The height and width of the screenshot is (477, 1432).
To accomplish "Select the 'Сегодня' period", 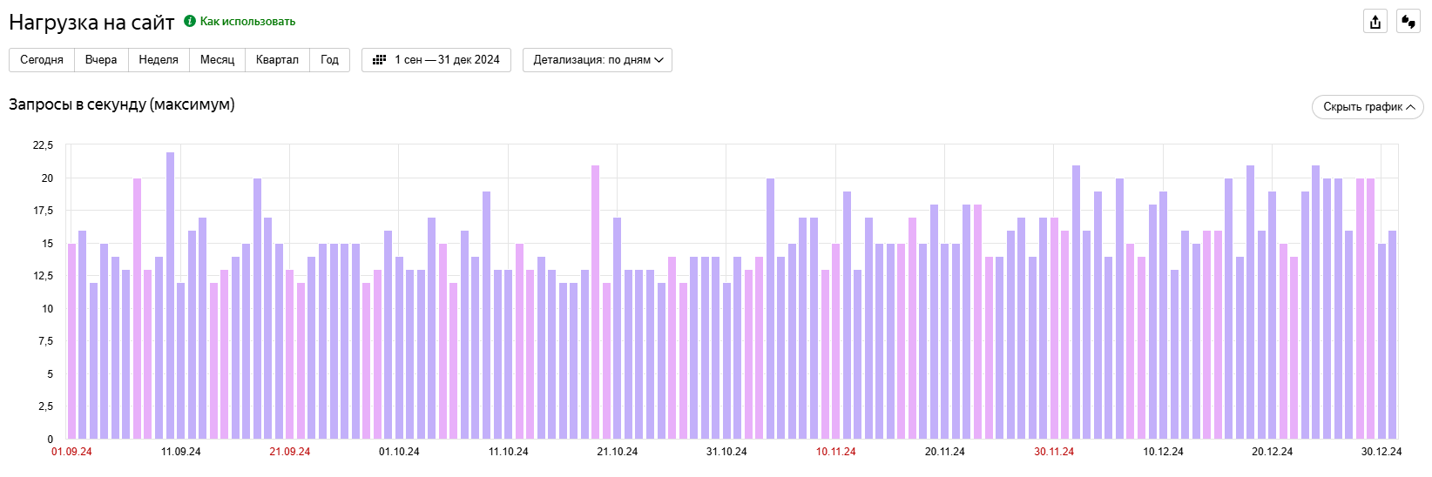I will [x=42, y=60].
